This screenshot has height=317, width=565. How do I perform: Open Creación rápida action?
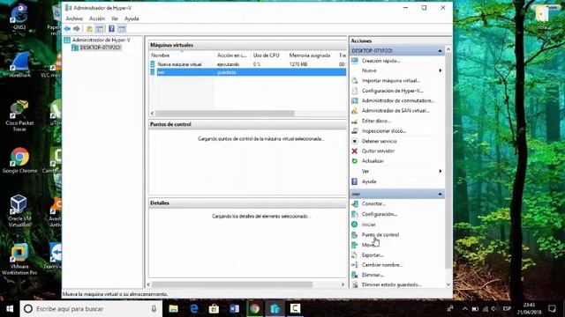(x=380, y=61)
